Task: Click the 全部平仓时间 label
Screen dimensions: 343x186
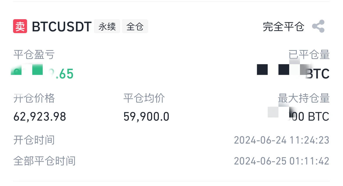Action: [x=45, y=161]
